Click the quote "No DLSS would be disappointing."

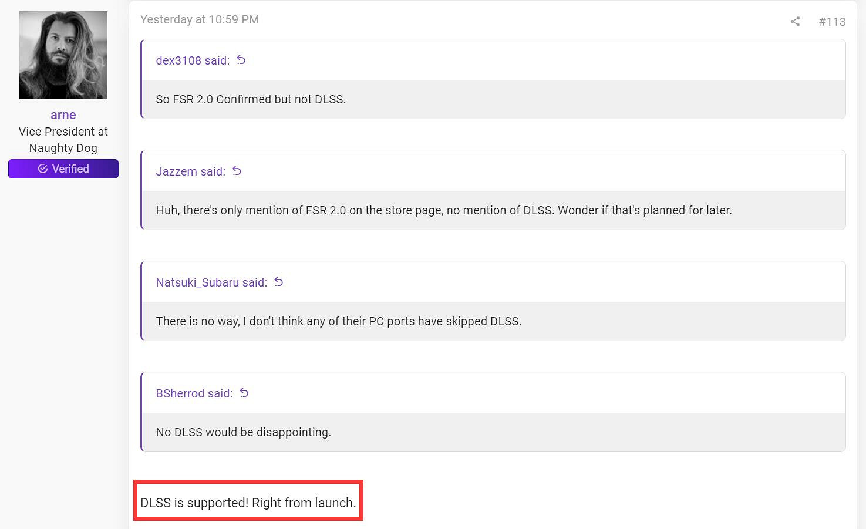tap(243, 432)
